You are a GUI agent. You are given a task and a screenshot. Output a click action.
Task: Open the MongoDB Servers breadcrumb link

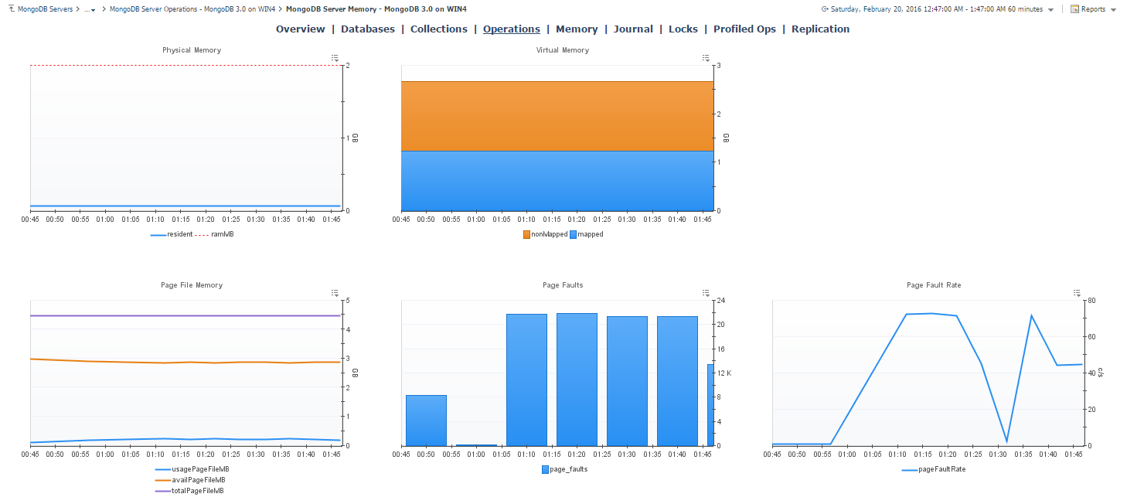coord(46,9)
